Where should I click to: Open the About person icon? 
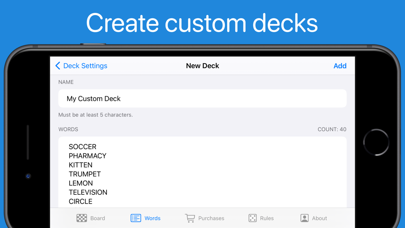tap(305, 218)
